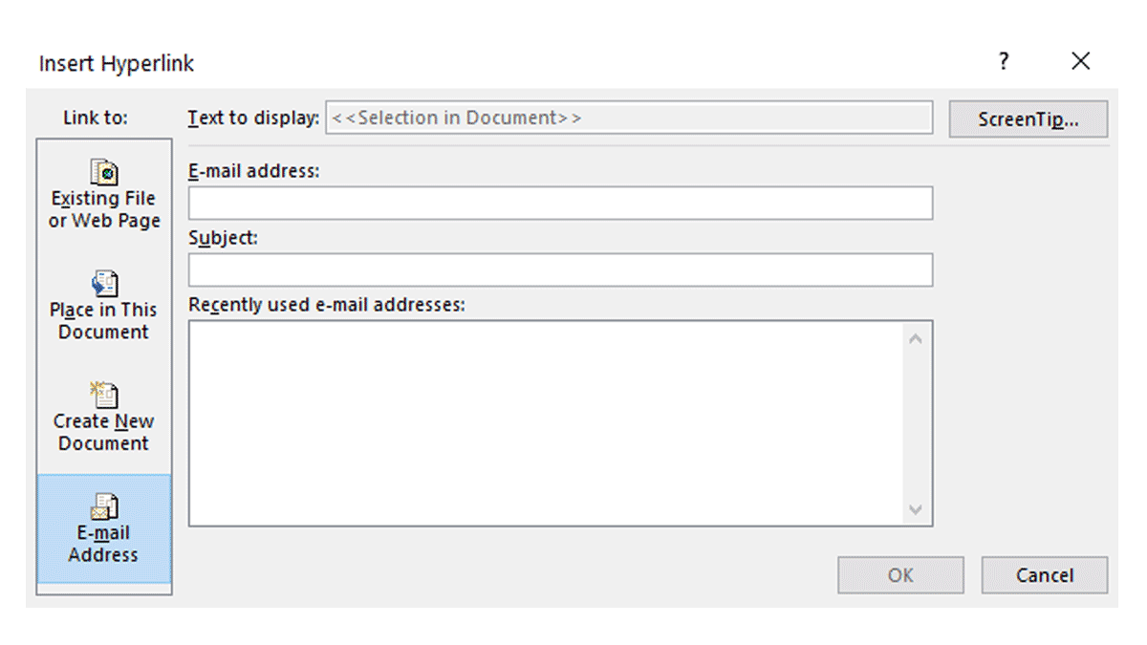1147x645 pixels.
Task: Choose the Place in This Document icon
Action: click(103, 284)
